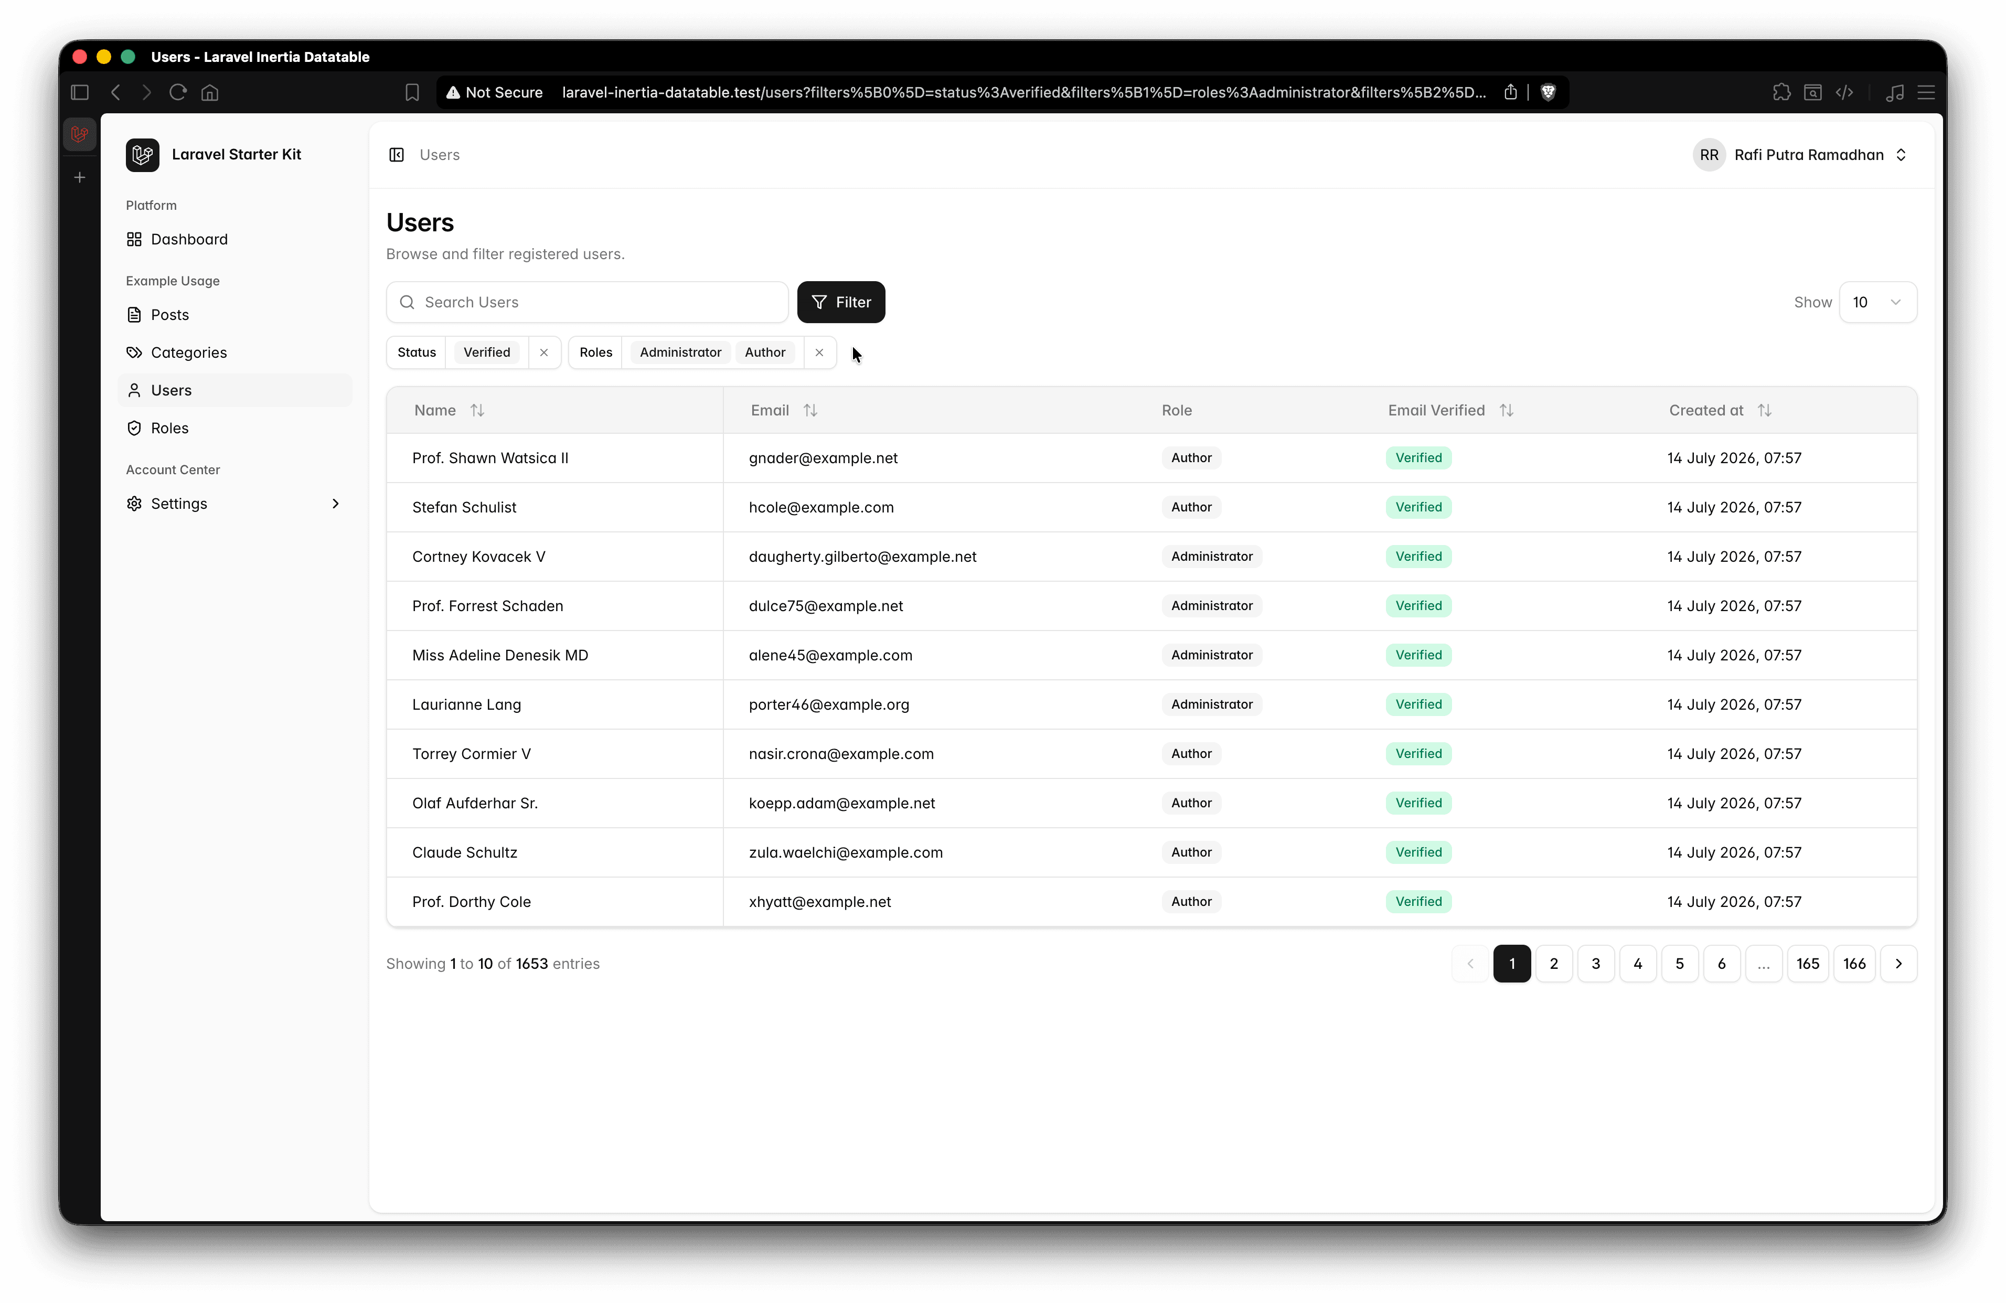The image size is (2006, 1303).
Task: Open the browser home icon
Action: click(x=210, y=92)
